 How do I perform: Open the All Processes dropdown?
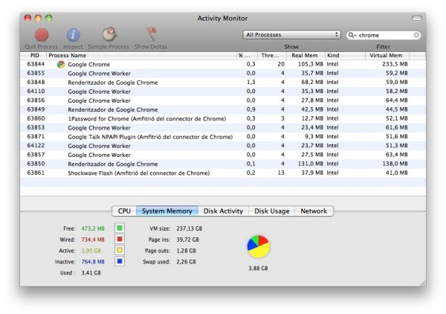[291, 35]
